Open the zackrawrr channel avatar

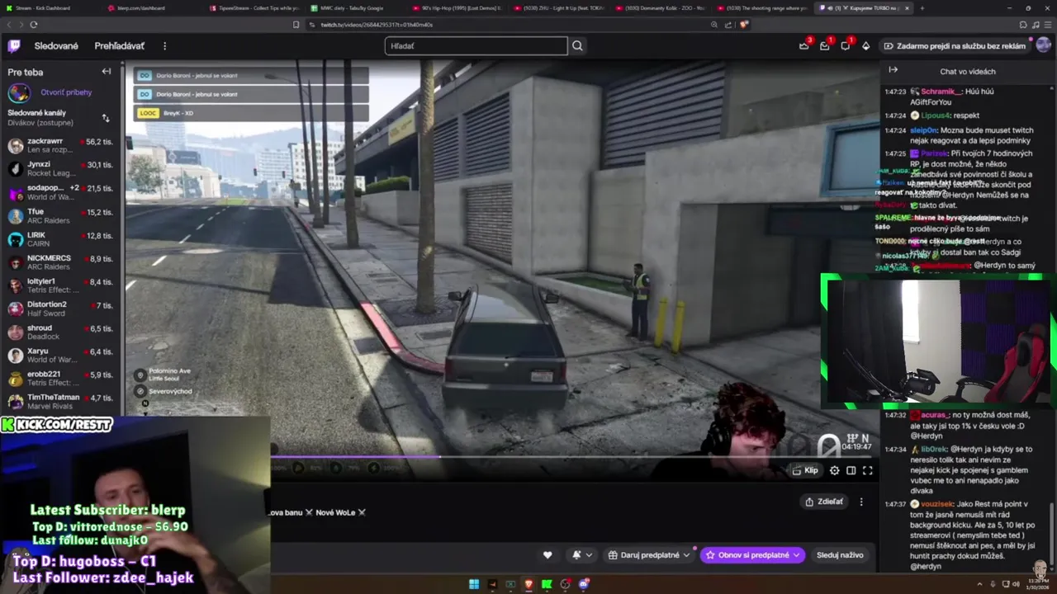[16, 146]
